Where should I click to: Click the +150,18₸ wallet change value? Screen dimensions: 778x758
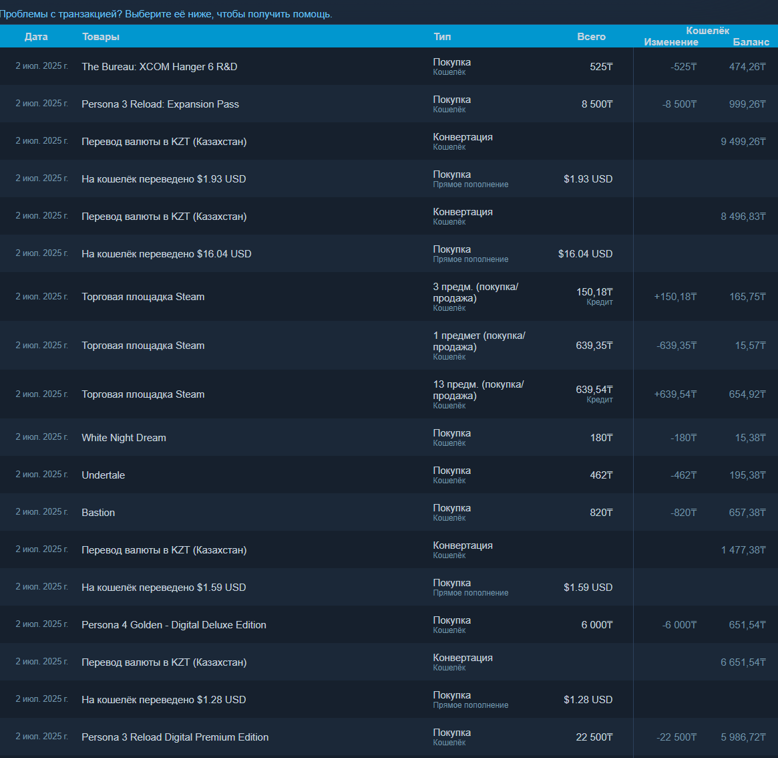675,297
